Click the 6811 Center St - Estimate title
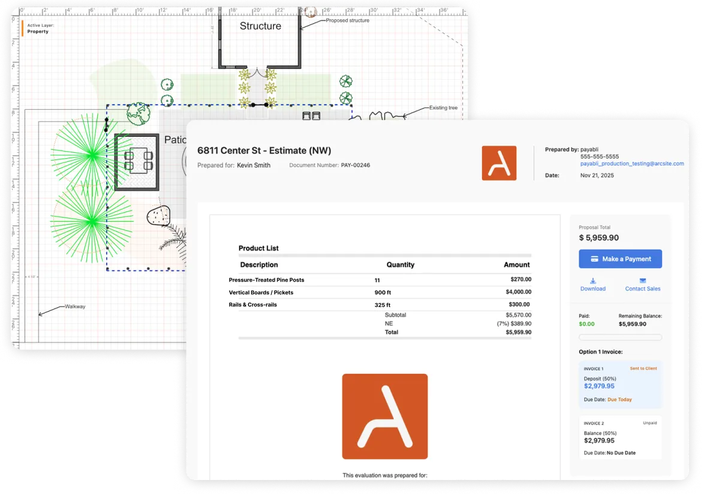 [264, 150]
